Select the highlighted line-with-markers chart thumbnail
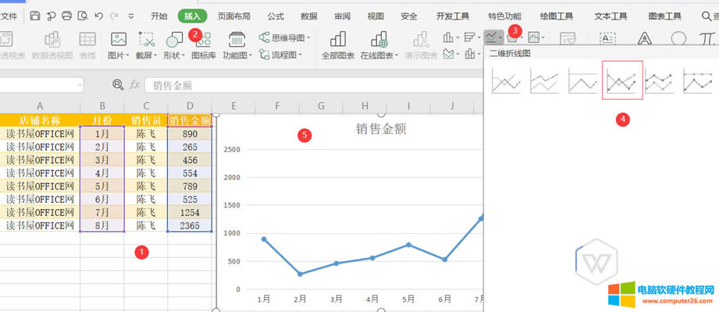The width and height of the screenshot is (719, 312). tap(622, 80)
